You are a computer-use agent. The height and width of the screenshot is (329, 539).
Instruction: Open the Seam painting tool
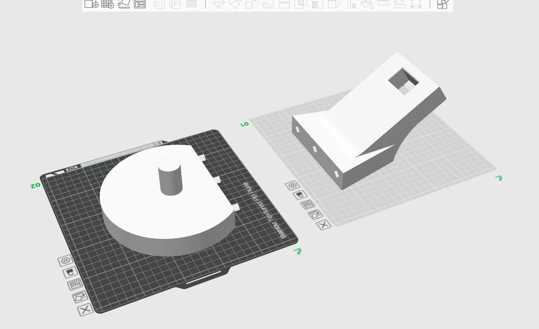point(333,4)
